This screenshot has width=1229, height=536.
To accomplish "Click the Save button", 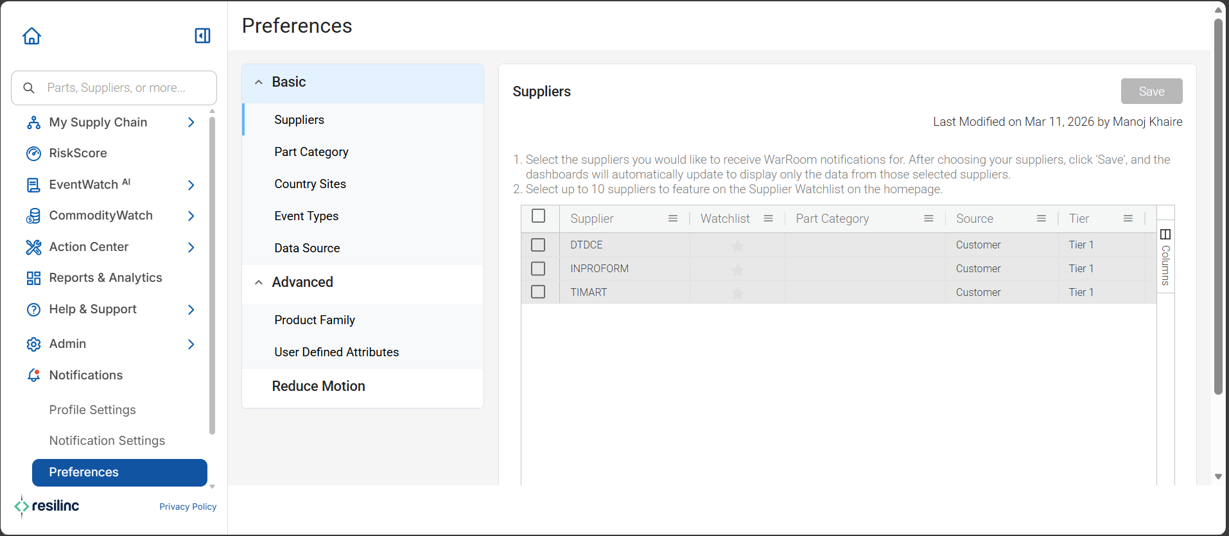I will pyautogui.click(x=1151, y=91).
